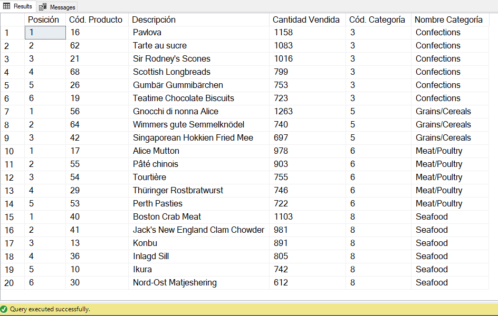This screenshot has height=316, width=498.
Task: Click the Sir Rodney's Scones cell
Action: coord(199,58)
